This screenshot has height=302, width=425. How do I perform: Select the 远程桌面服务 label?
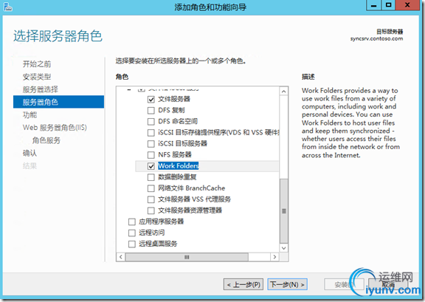tap(158, 244)
